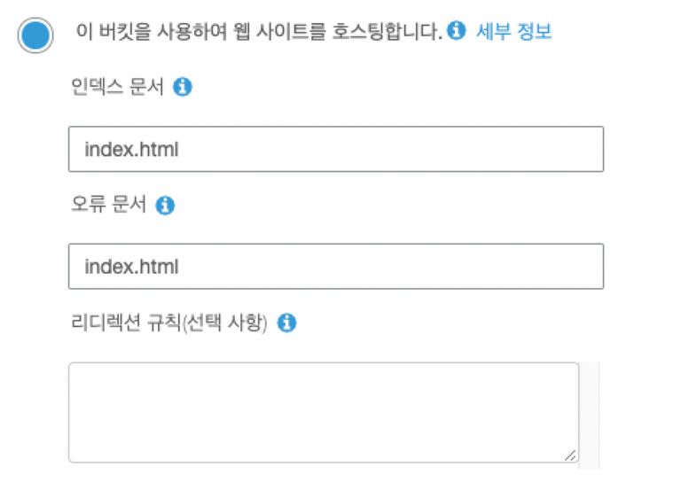Screen dimensions: 681x482
Task: Click the text area resize handle
Action: coord(570,455)
